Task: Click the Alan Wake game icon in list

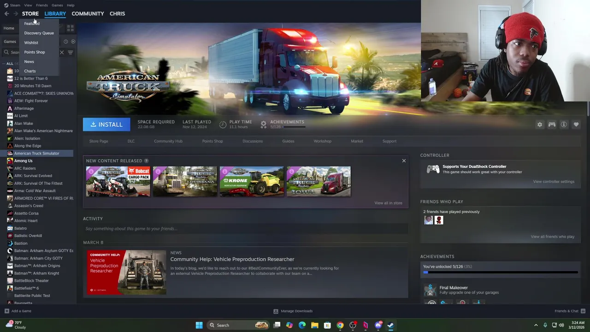Action: [x=10, y=124]
